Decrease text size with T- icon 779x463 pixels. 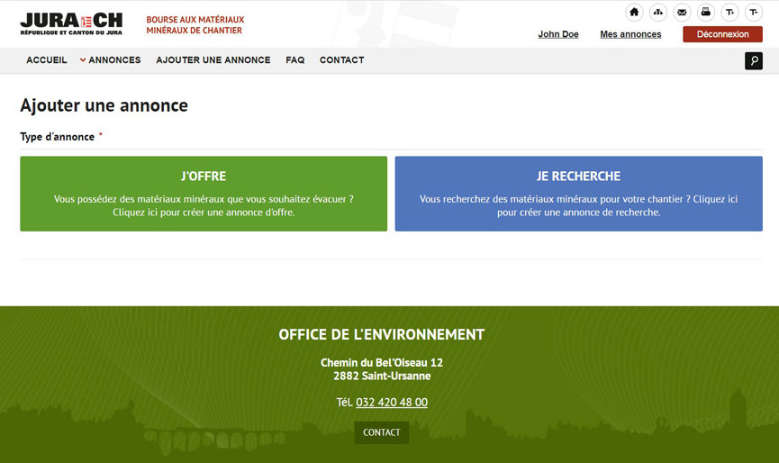753,13
